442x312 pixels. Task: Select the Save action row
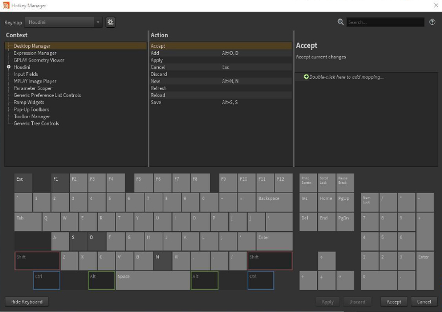[x=156, y=102]
